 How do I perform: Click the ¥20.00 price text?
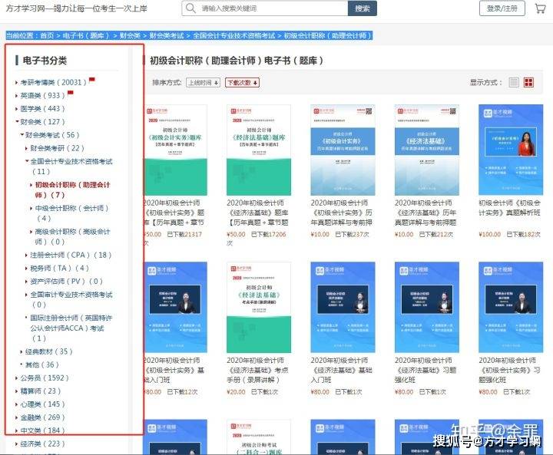[237, 392]
